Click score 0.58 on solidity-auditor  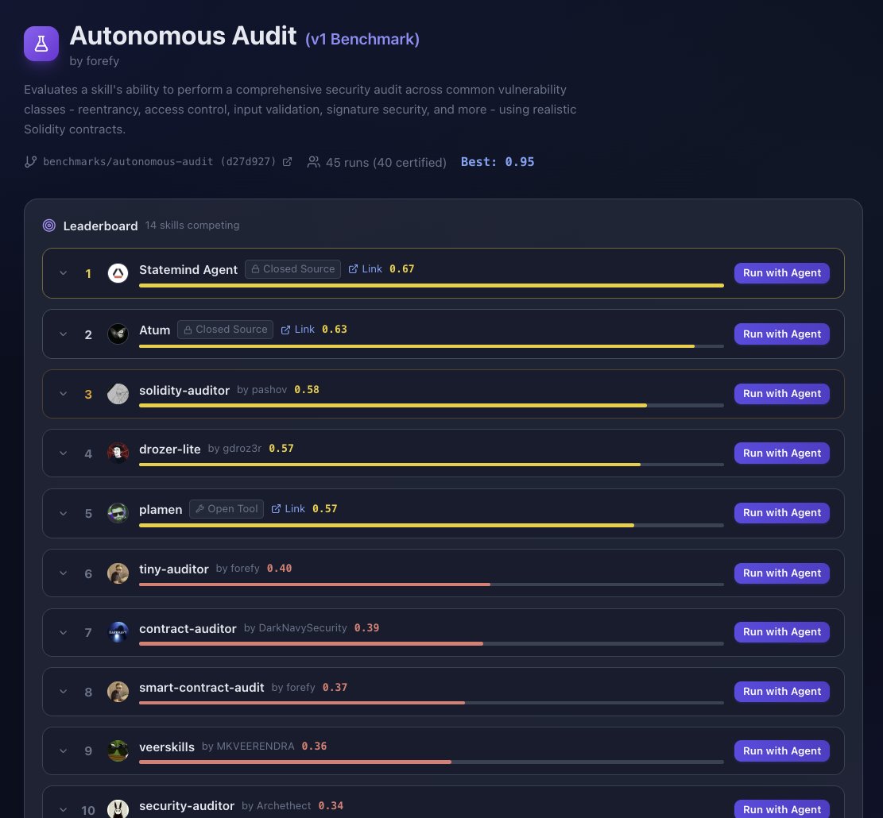point(307,390)
